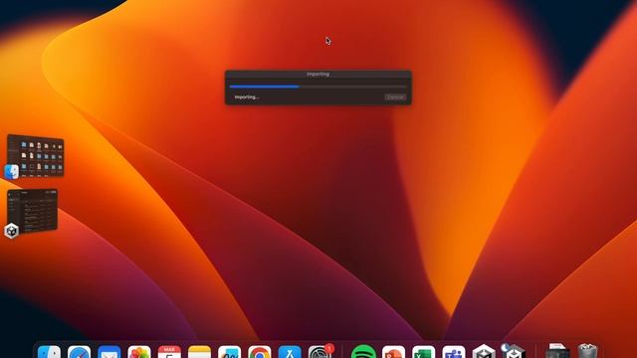Launch Safari from the dock

coord(80,352)
